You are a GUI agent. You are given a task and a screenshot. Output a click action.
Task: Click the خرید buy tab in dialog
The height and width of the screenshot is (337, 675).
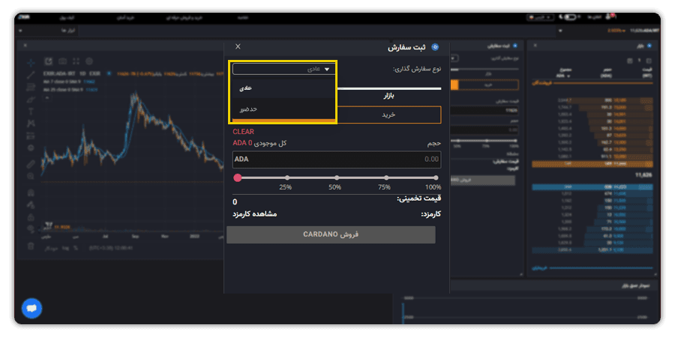pos(388,115)
